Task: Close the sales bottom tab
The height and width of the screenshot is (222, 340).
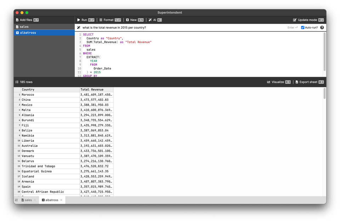Action: pyautogui.click(x=35, y=200)
